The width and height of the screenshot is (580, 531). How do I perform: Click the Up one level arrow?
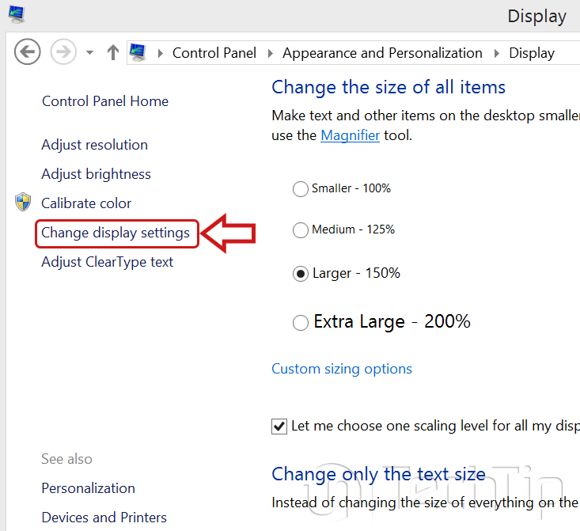pyautogui.click(x=113, y=53)
